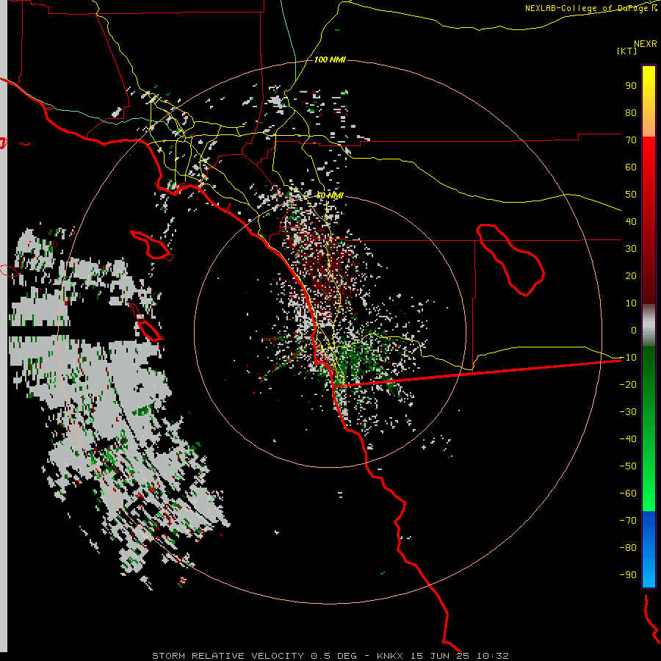661x661 pixels.
Task: Click the 60 value on the velocity scale
Action: (631, 167)
